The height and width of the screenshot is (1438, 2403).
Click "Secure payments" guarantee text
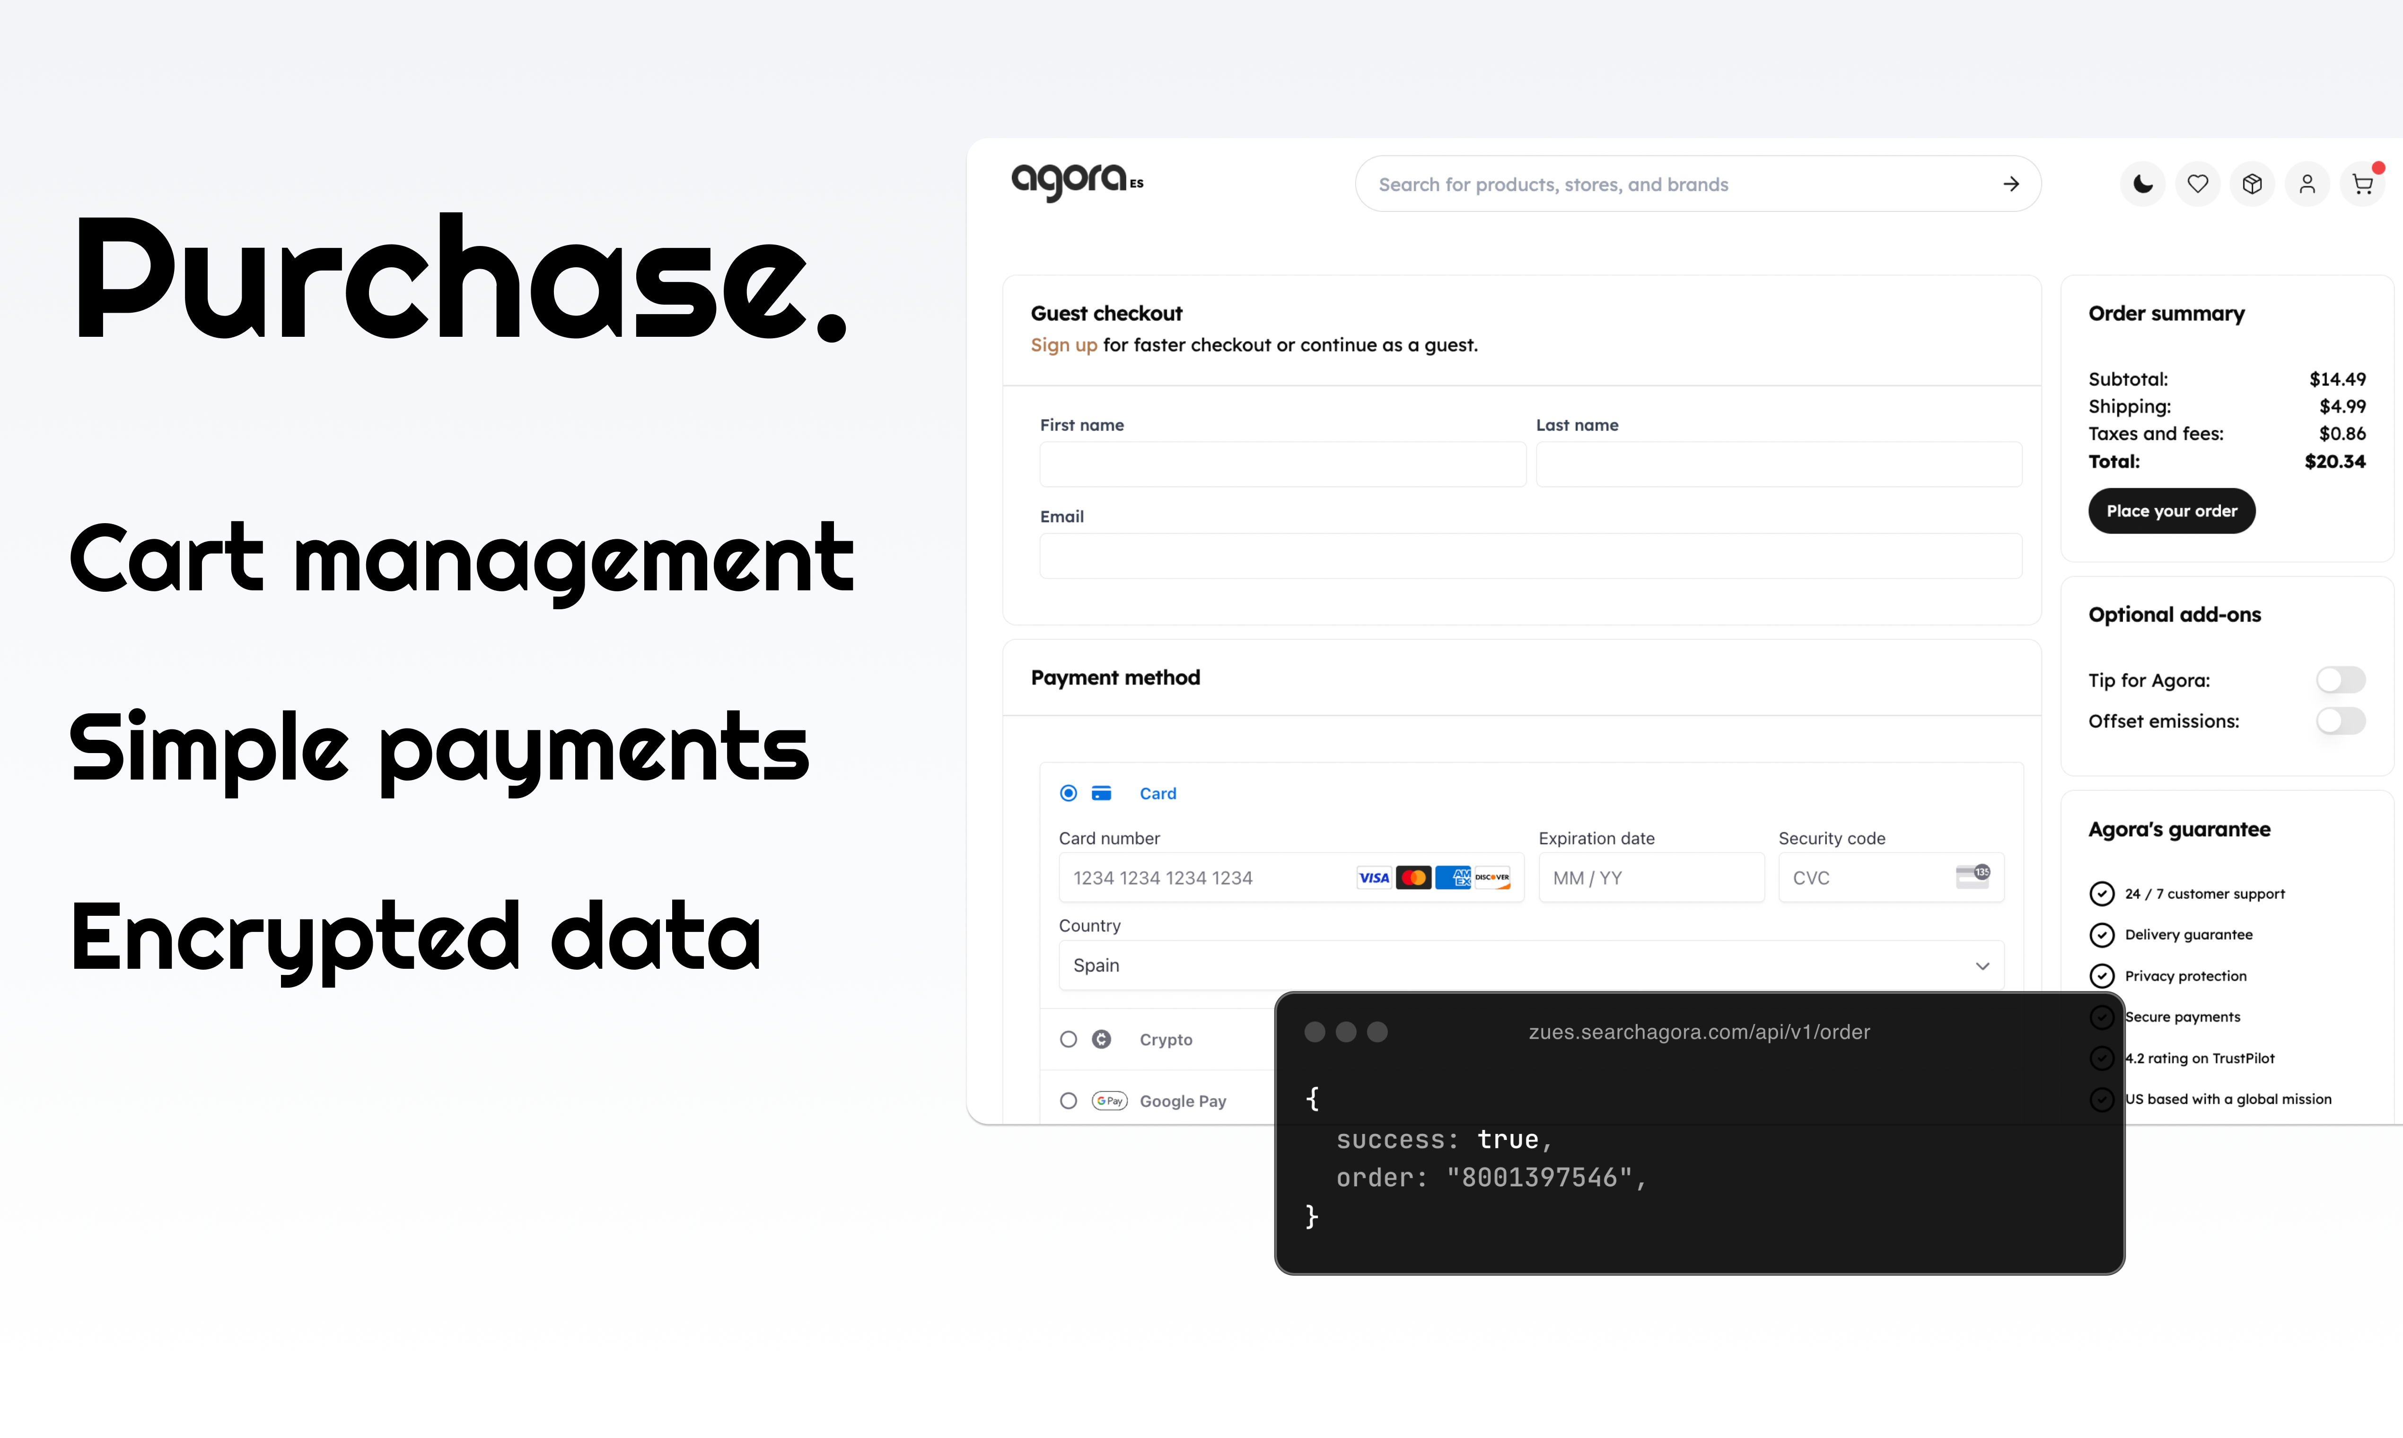click(2182, 1017)
